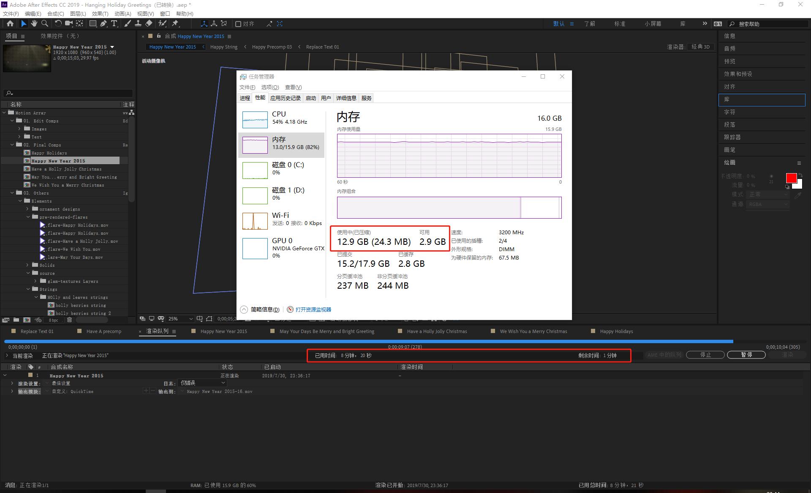This screenshot has width=811, height=493.
Task: Enable the 对齐 snapping checkbox in the toolbar
Action: (238, 24)
